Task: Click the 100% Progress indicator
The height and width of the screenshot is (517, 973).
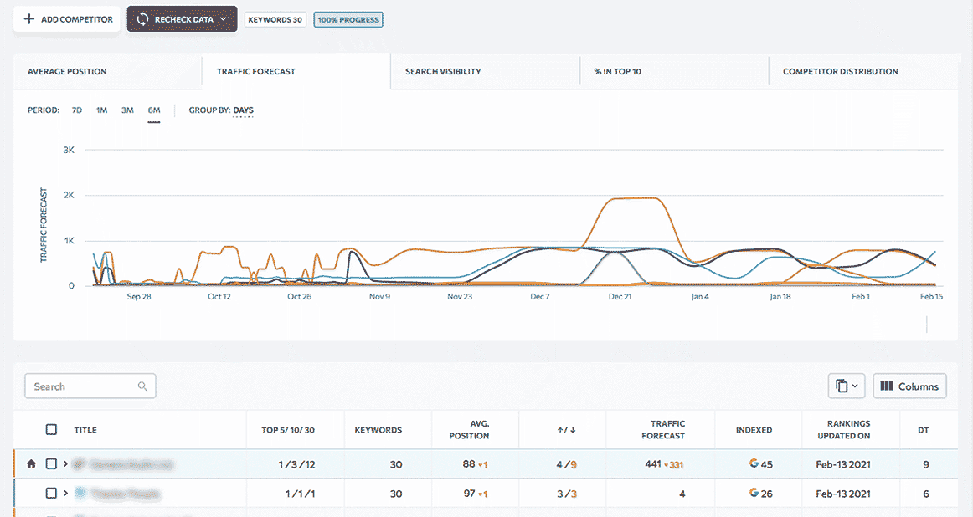Action: coord(347,19)
